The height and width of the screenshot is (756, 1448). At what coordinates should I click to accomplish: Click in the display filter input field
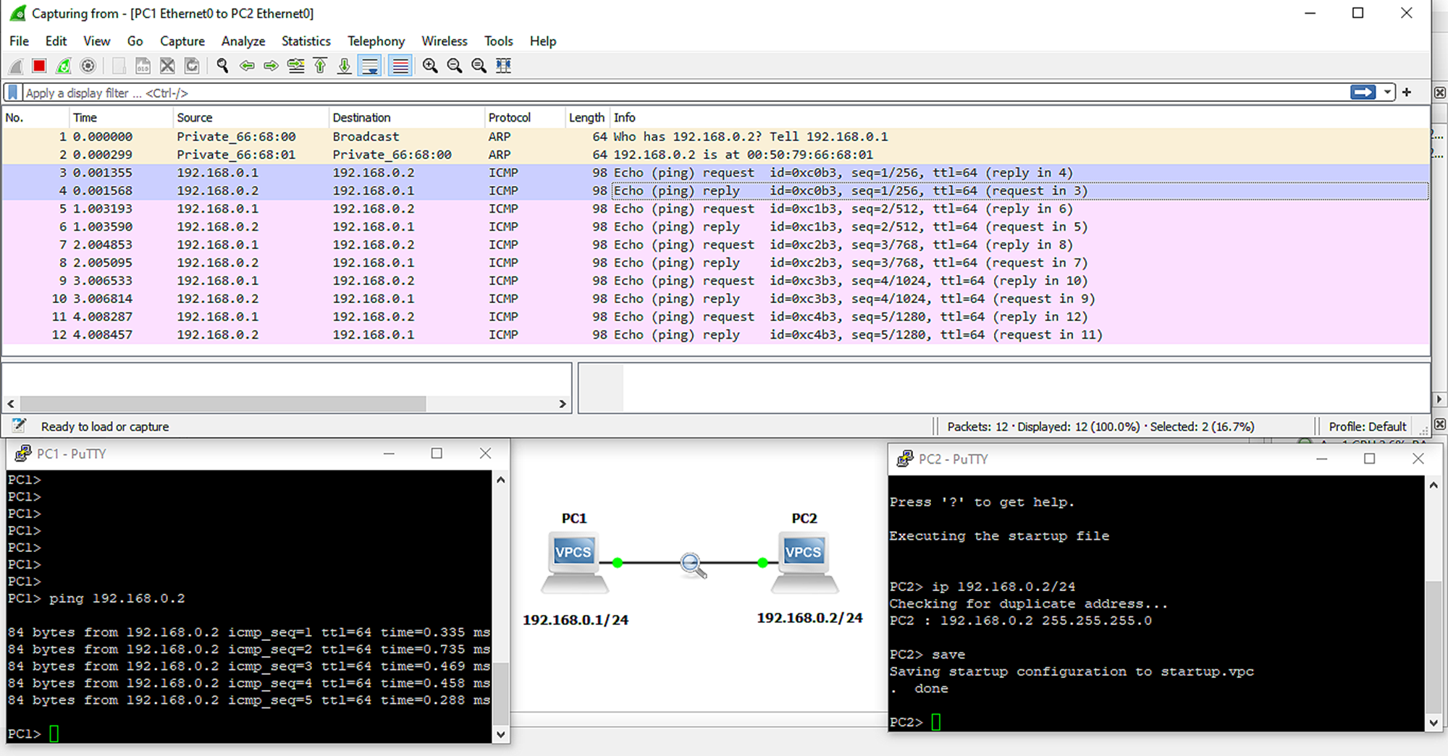point(652,93)
